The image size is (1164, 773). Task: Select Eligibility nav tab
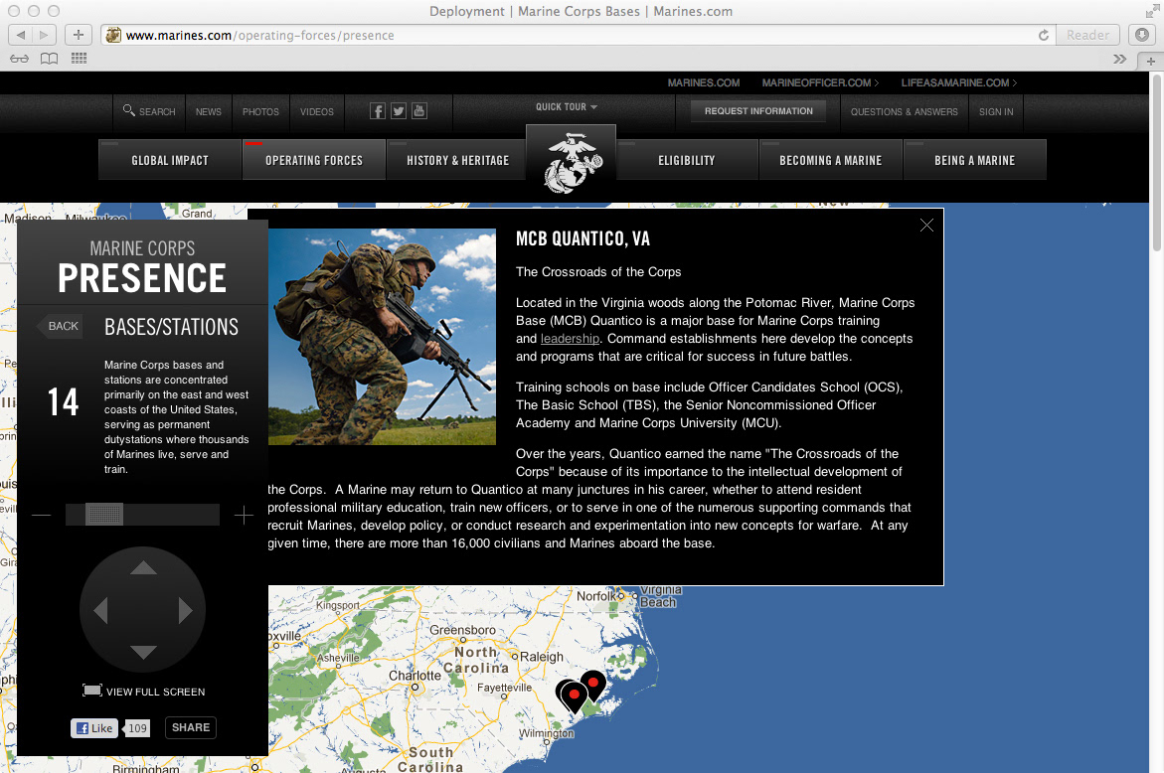[x=687, y=160]
